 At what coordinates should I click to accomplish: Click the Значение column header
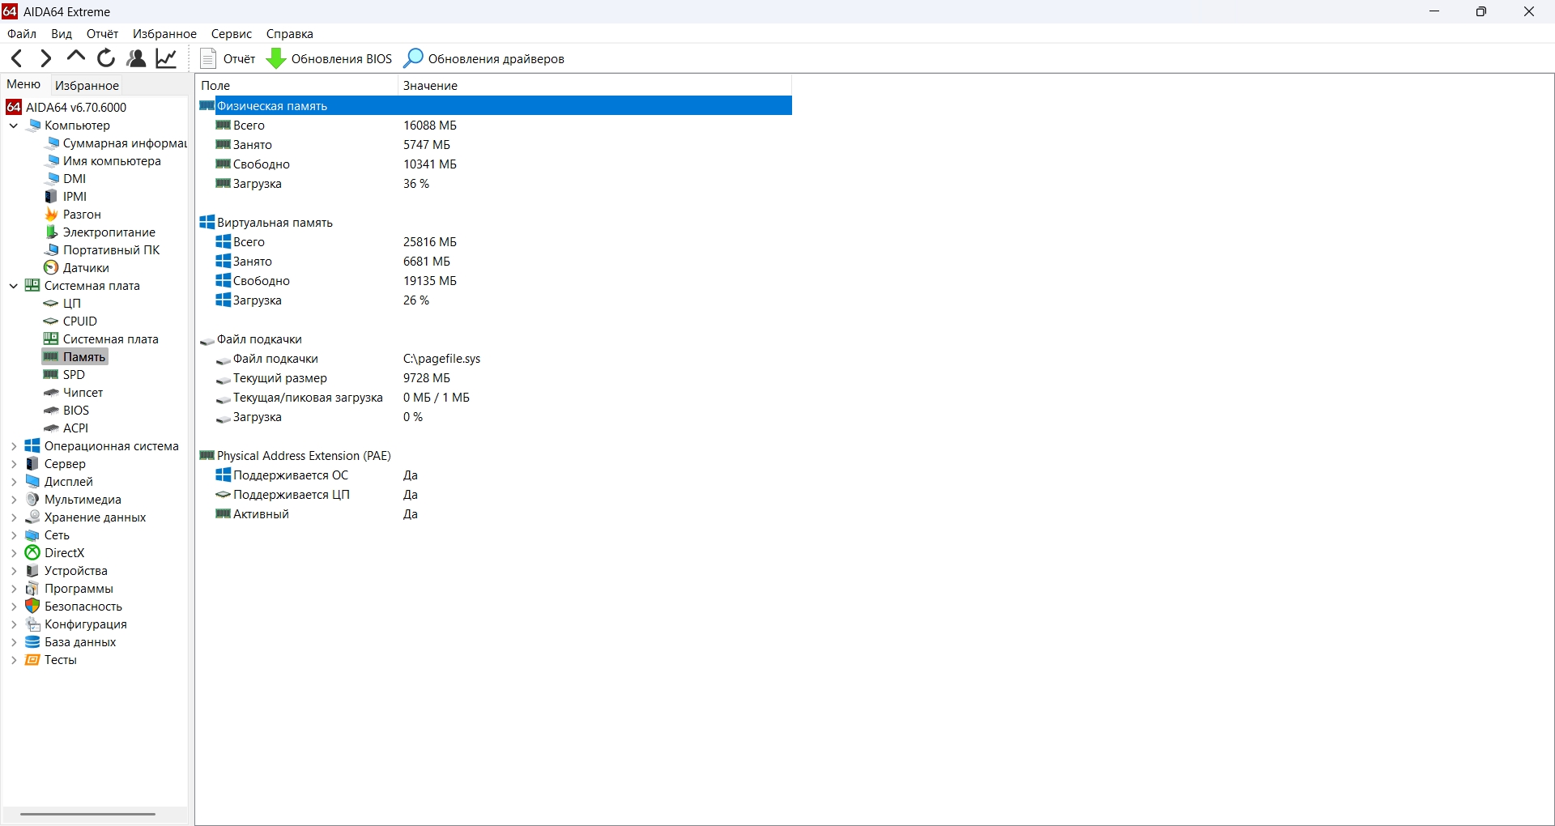[x=594, y=85]
